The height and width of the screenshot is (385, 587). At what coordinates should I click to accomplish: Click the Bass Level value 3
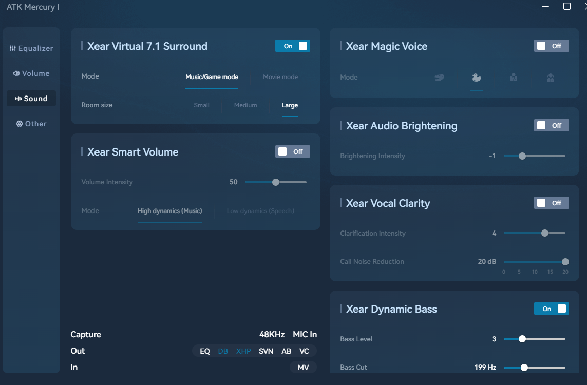(x=494, y=339)
